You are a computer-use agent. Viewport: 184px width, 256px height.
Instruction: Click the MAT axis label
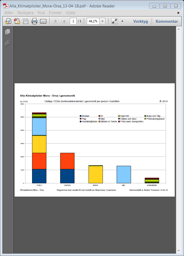point(124,185)
